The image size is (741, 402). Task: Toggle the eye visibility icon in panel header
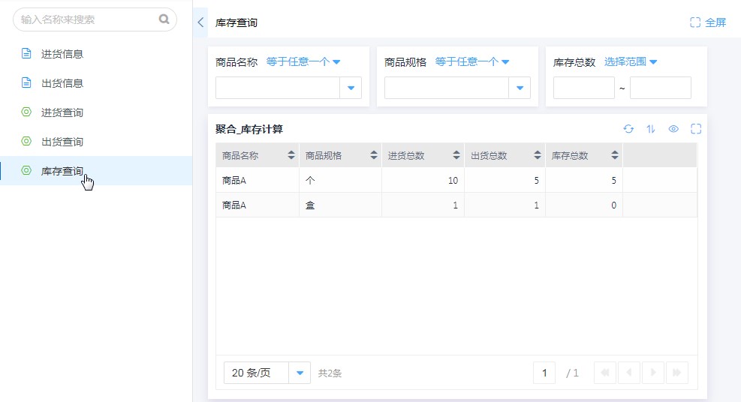click(x=673, y=129)
